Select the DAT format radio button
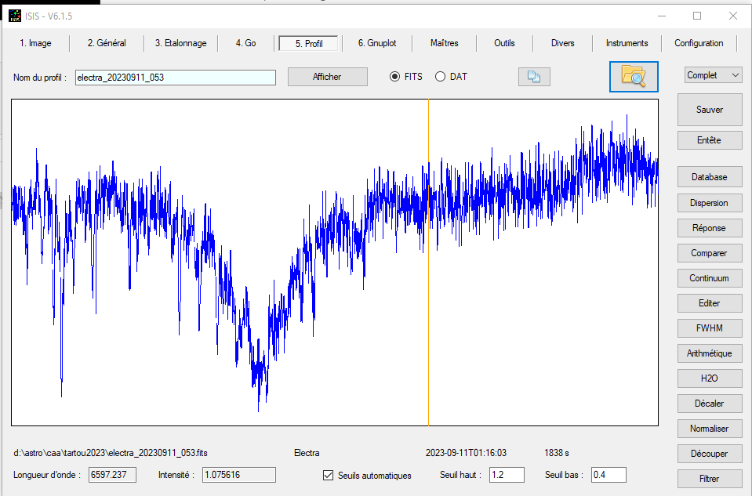This screenshot has height=496, width=752. pos(440,77)
